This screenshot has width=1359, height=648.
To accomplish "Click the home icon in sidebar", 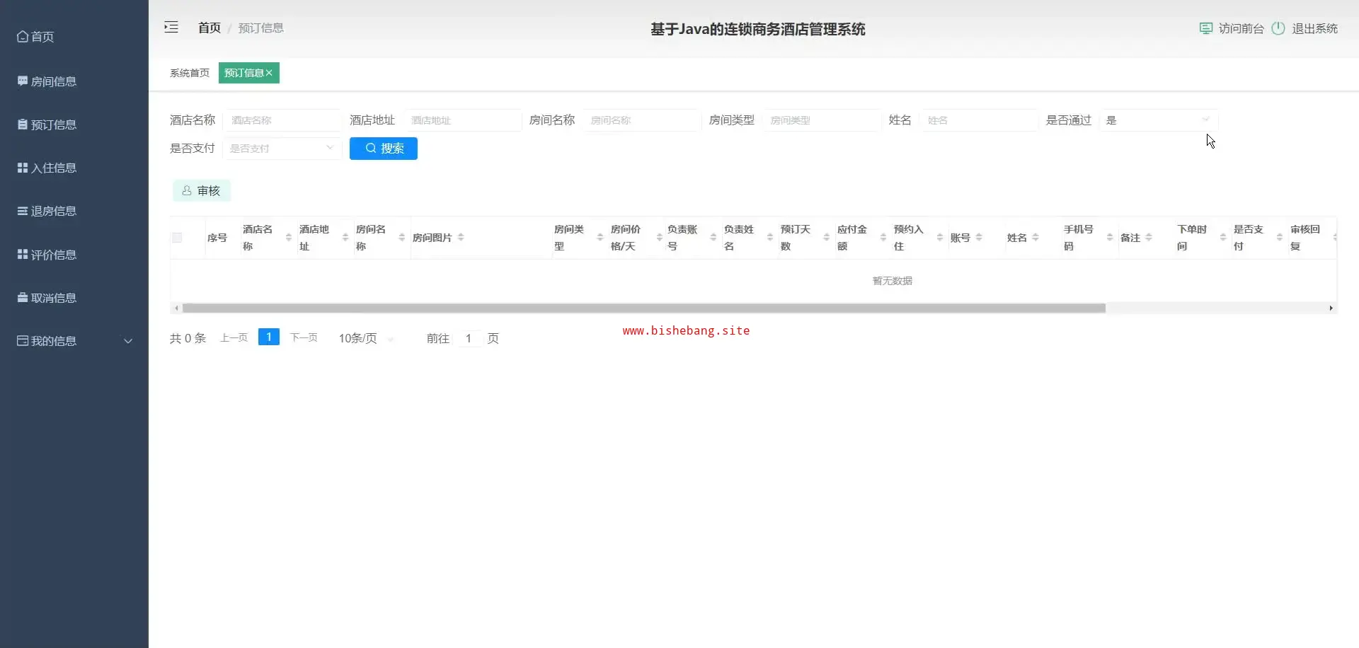I will (x=23, y=37).
